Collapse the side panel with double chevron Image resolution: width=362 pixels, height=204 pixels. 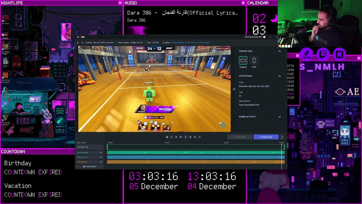[x=234, y=89]
